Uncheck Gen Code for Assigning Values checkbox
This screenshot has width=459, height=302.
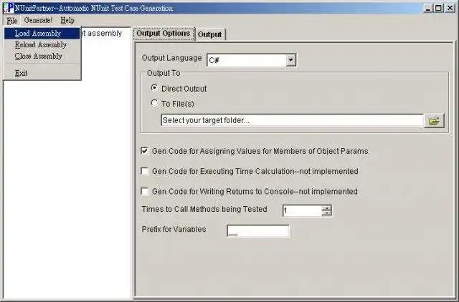tap(144, 151)
